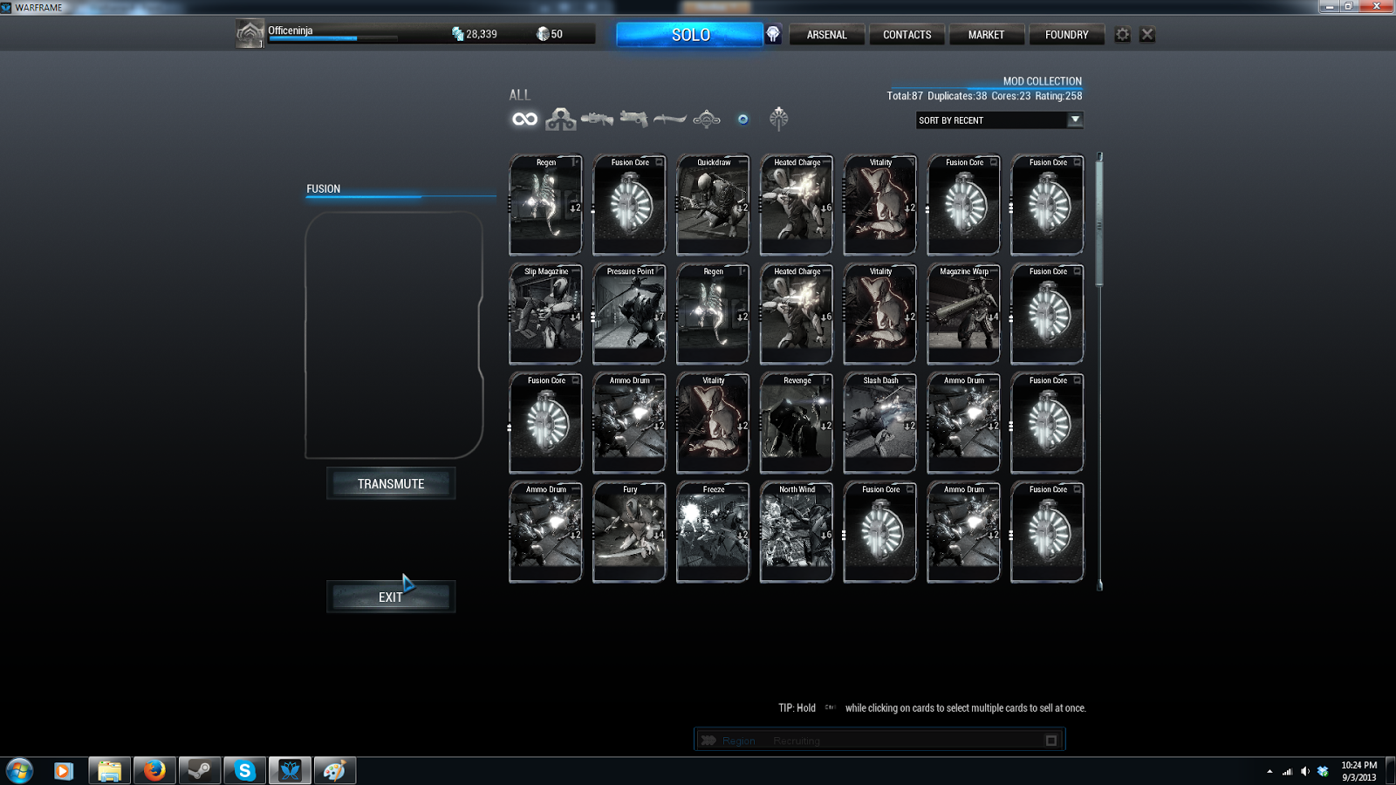
Task: Select the North Wind mod card
Action: tap(797, 532)
